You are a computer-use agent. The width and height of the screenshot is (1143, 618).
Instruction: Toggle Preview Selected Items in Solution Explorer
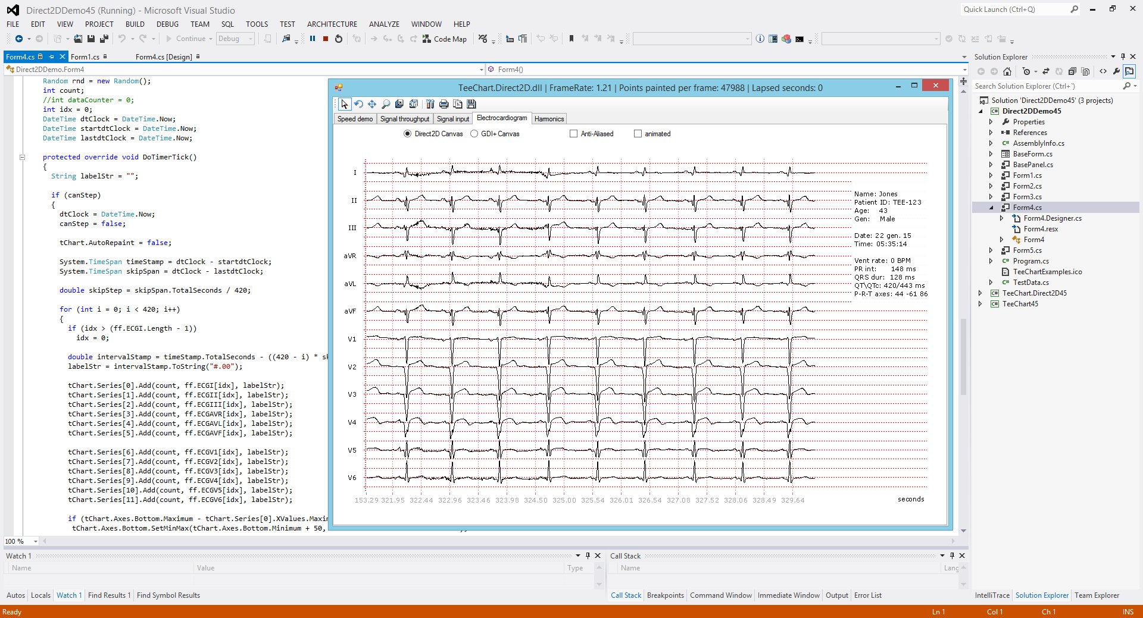click(1129, 71)
